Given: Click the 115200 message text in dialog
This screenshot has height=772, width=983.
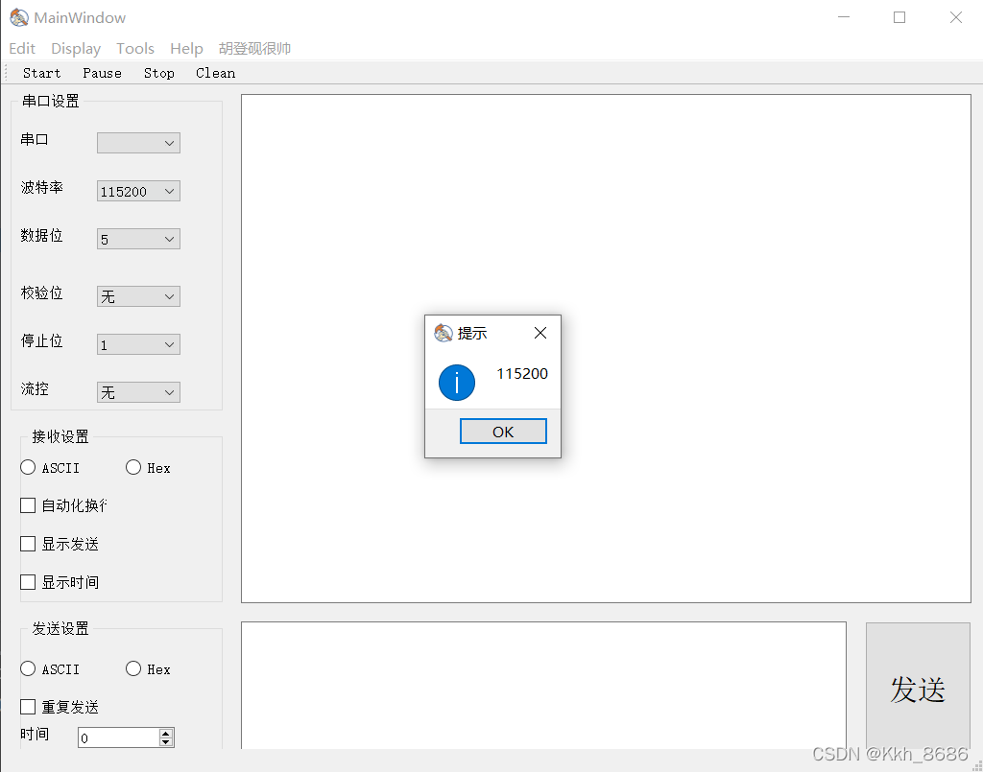Looking at the screenshot, I should point(522,374).
